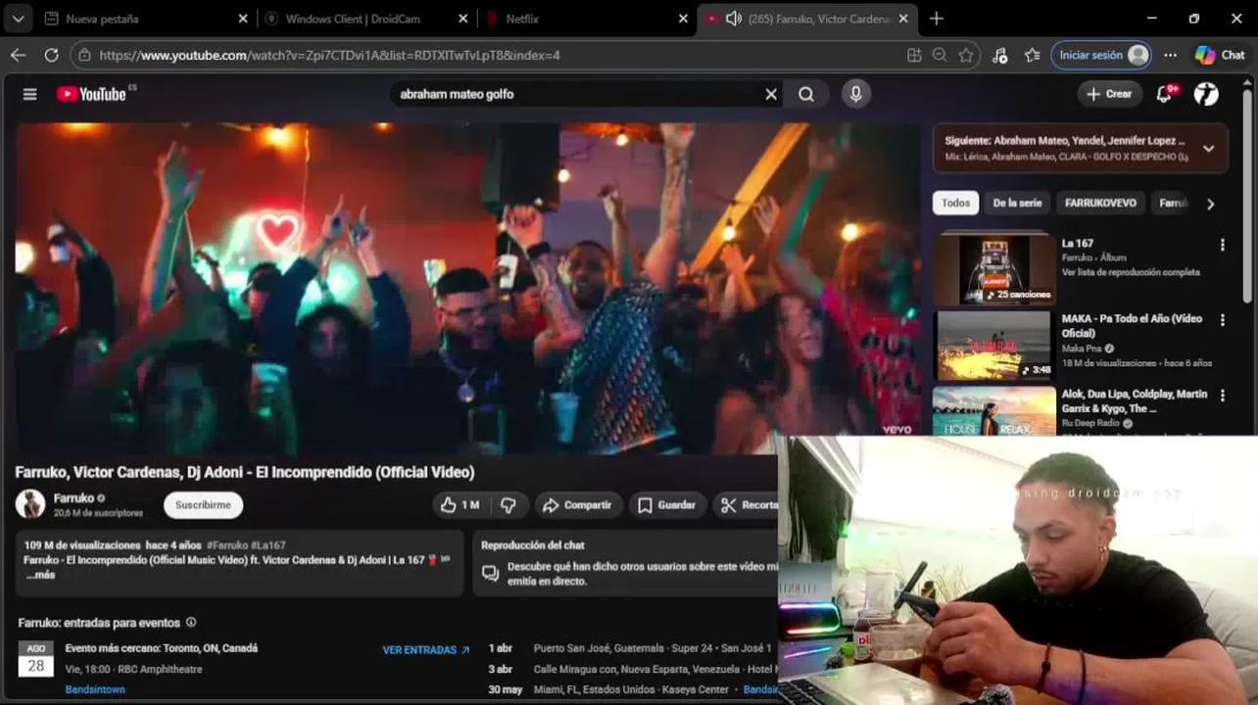Click the YouTube search field
The height and width of the screenshot is (705, 1258).
578,94
